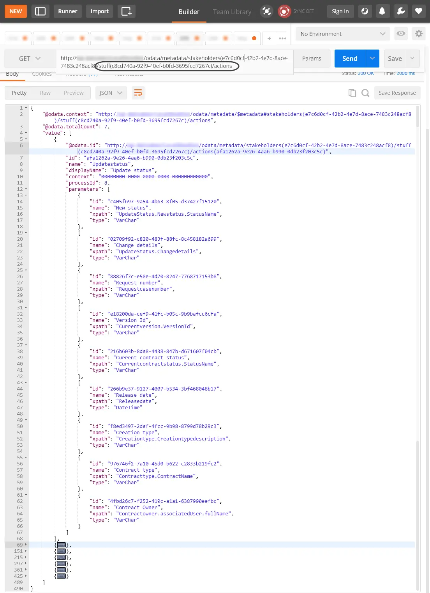The height and width of the screenshot is (593, 430).
Task: Open the browse/globe icon next to Sign In
Action: [365, 11]
